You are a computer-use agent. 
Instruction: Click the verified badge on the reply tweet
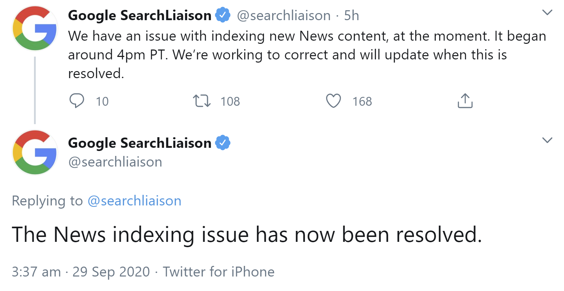[223, 143]
